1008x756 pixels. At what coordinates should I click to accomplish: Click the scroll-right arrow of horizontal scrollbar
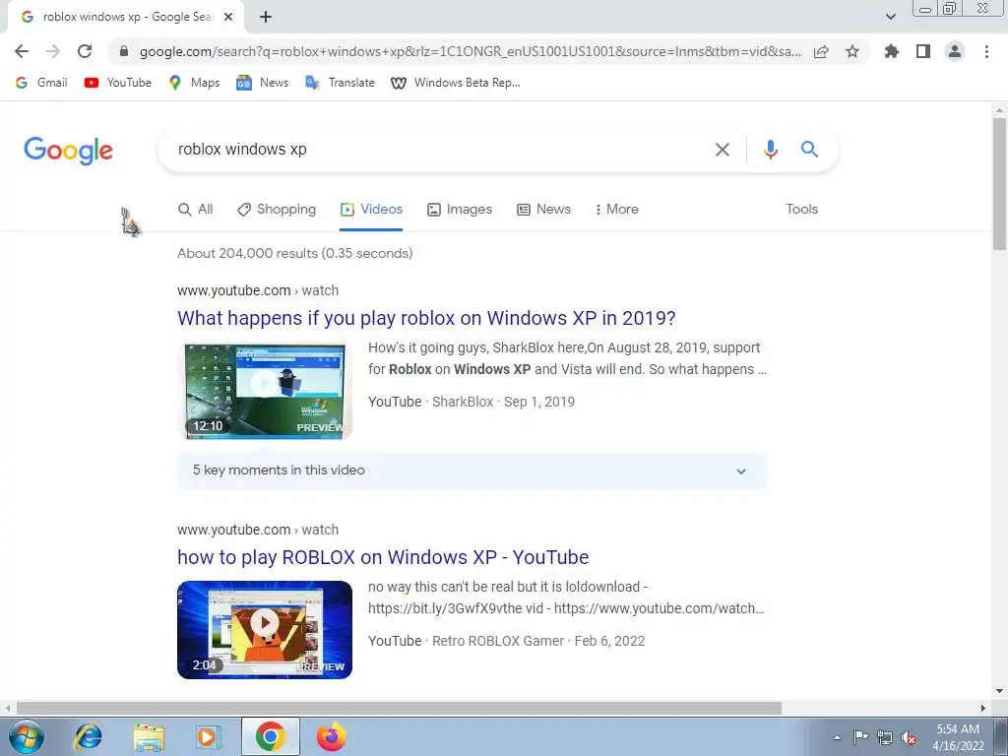(983, 708)
